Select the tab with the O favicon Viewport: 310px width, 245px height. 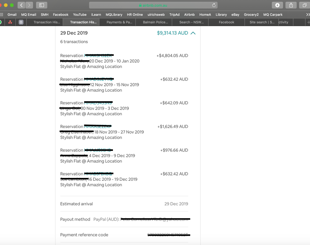click(x=21, y=22)
